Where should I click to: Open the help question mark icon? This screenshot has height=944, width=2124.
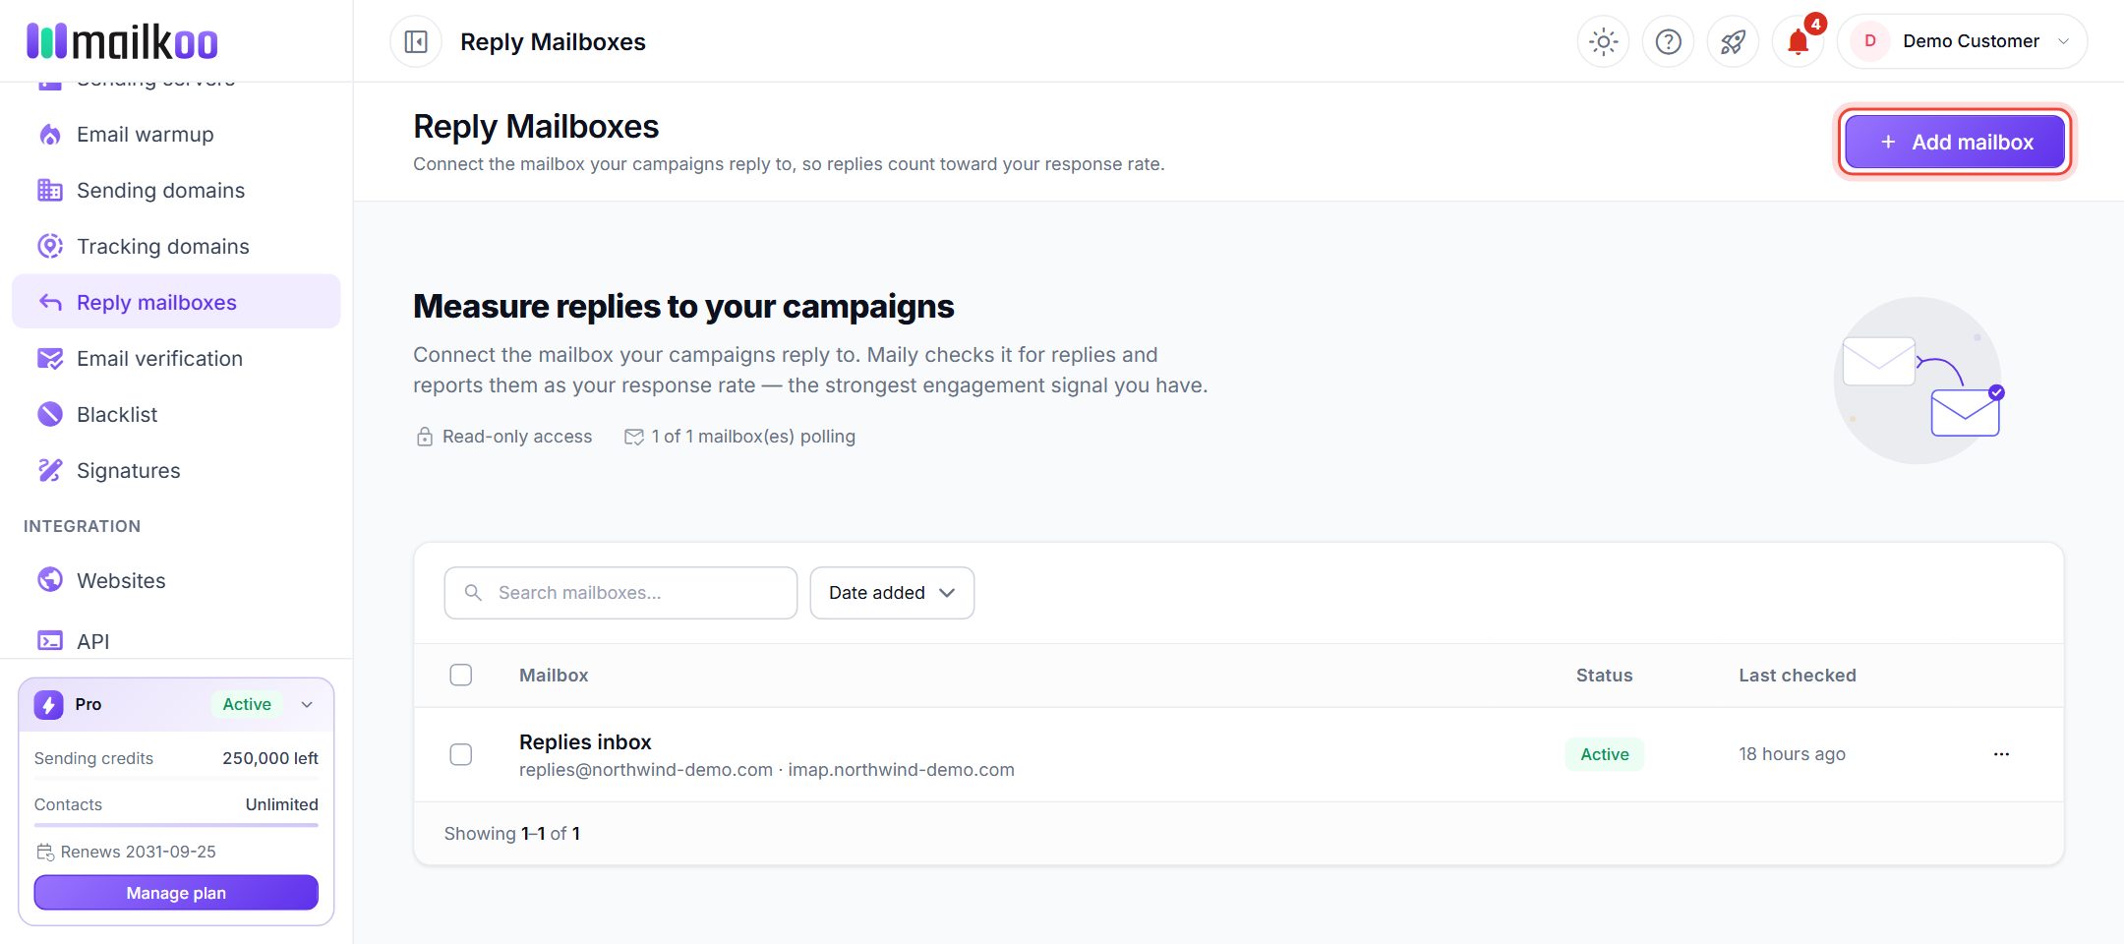1669,42
